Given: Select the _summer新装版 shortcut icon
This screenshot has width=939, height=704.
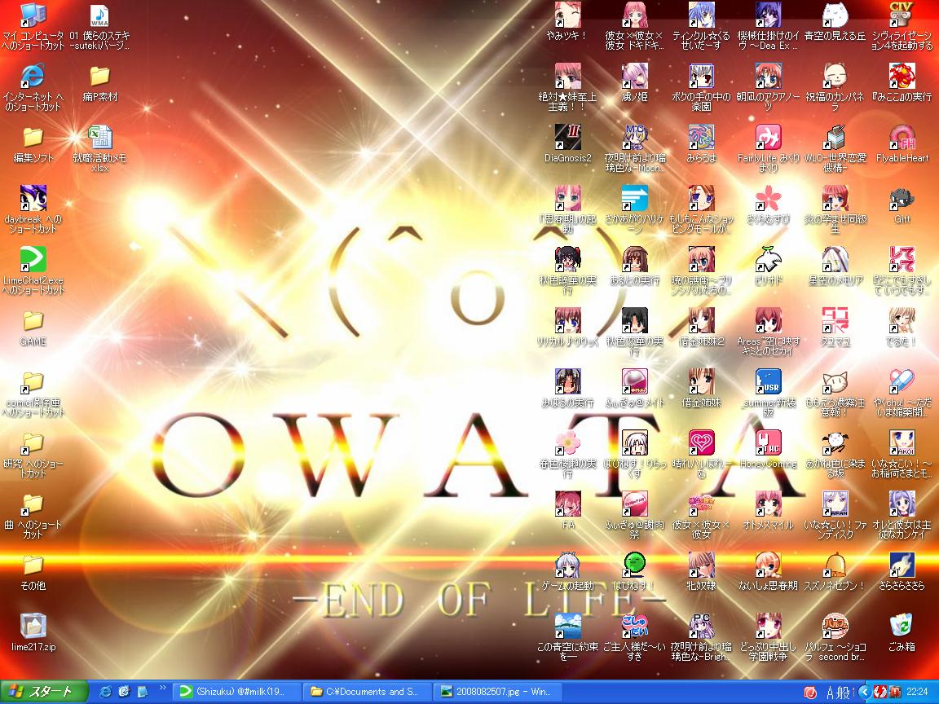Looking at the screenshot, I should (769, 382).
